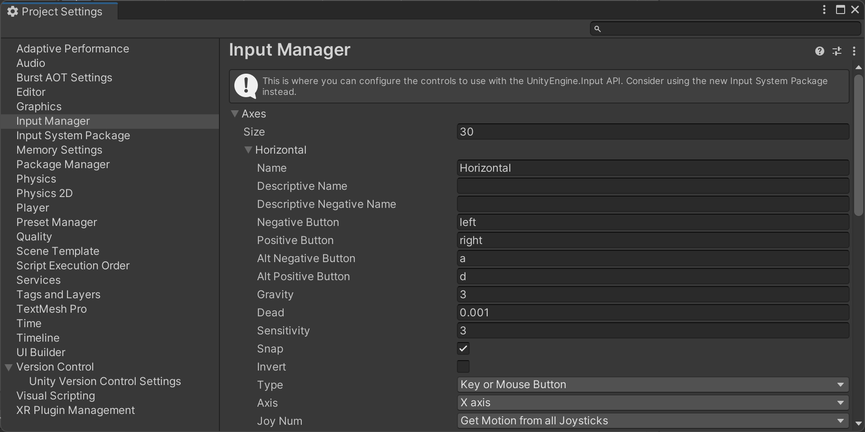Collapse the Horizontal axis foldout
Viewport: 865px width, 432px height.
coord(248,150)
